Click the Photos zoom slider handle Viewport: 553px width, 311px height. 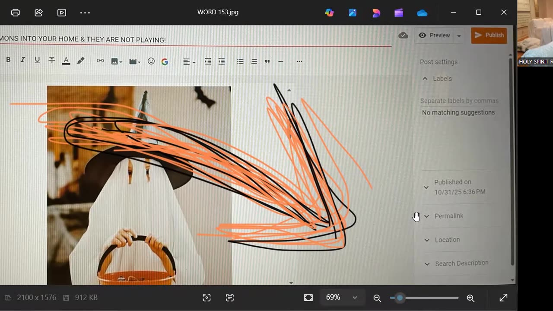[x=400, y=298]
